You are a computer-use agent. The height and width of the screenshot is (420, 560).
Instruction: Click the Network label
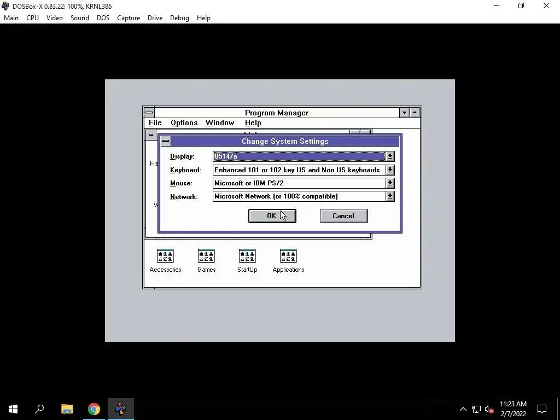point(184,197)
